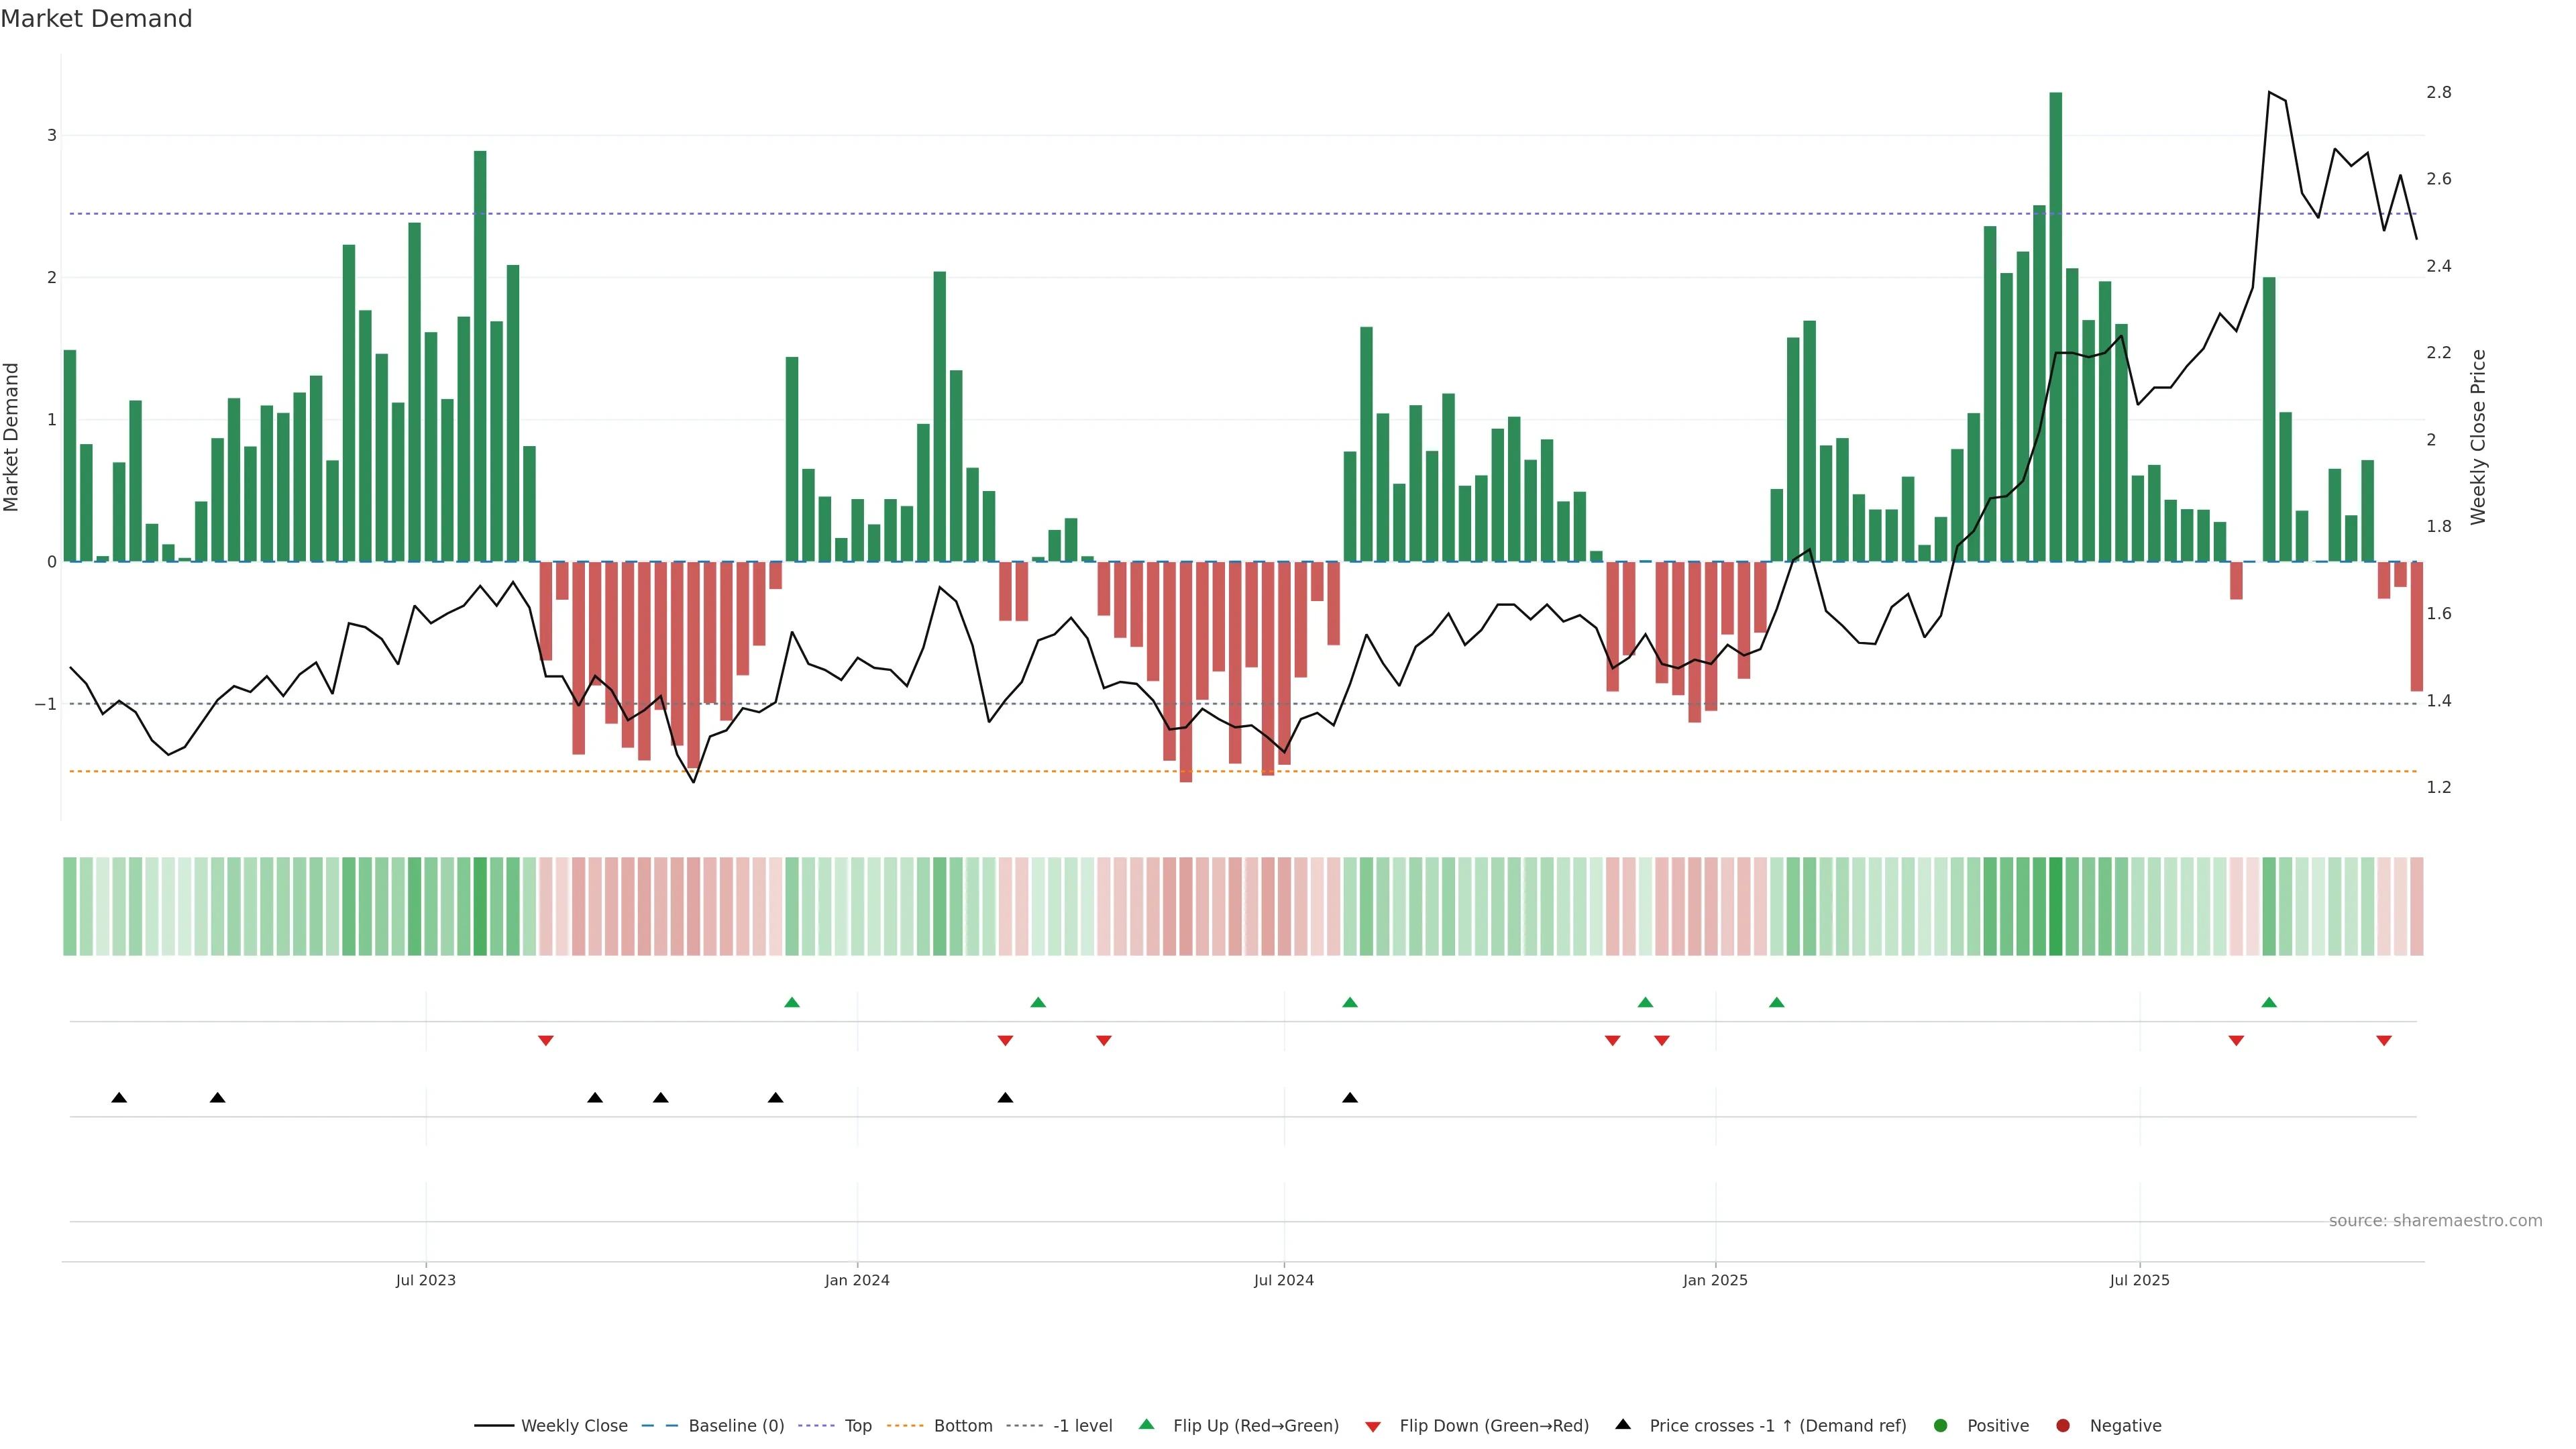The image size is (2576, 1449).
Task: Click the Flip Down red triangle legend icon
Action: click(x=1372, y=1426)
